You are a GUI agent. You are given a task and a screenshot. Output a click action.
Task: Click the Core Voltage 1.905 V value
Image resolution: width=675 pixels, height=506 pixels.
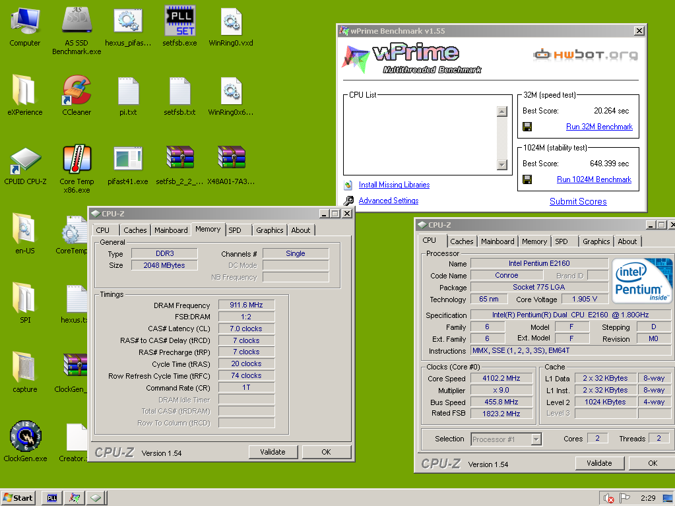(x=585, y=299)
